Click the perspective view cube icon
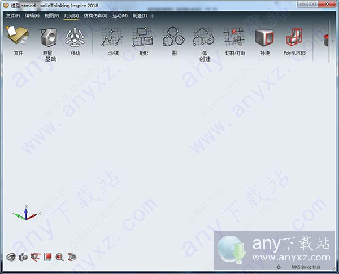 (x=35, y=257)
